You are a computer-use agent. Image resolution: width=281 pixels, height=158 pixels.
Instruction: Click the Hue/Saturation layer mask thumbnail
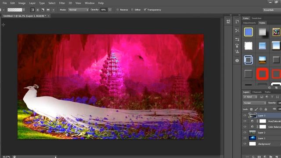(x=263, y=121)
